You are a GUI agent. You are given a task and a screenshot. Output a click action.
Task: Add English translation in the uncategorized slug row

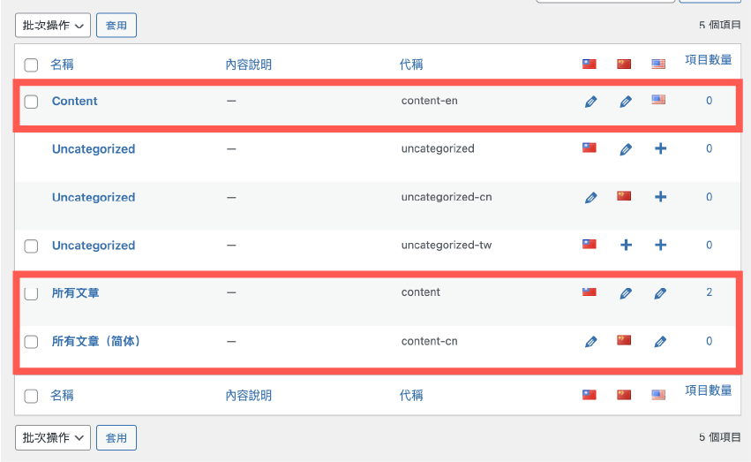[x=659, y=149]
